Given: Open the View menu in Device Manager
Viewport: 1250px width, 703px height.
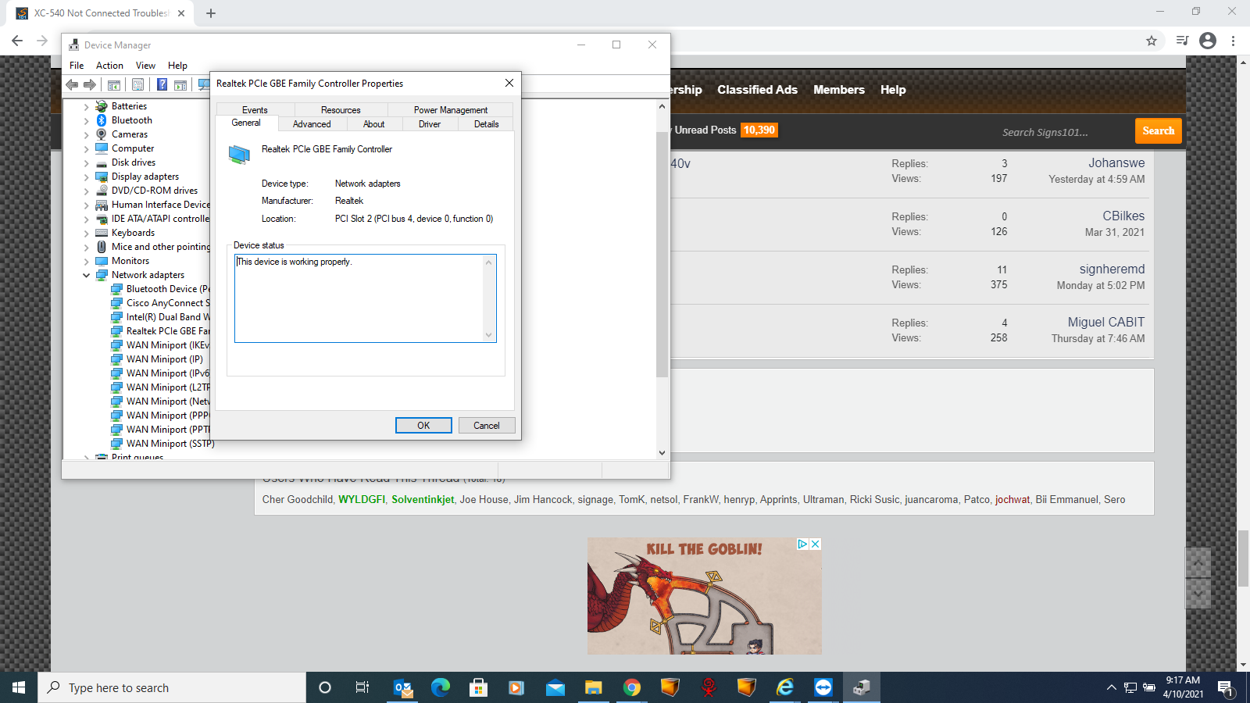Looking at the screenshot, I should coord(145,66).
